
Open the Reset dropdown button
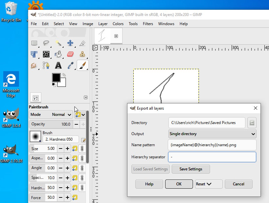pos(208,184)
